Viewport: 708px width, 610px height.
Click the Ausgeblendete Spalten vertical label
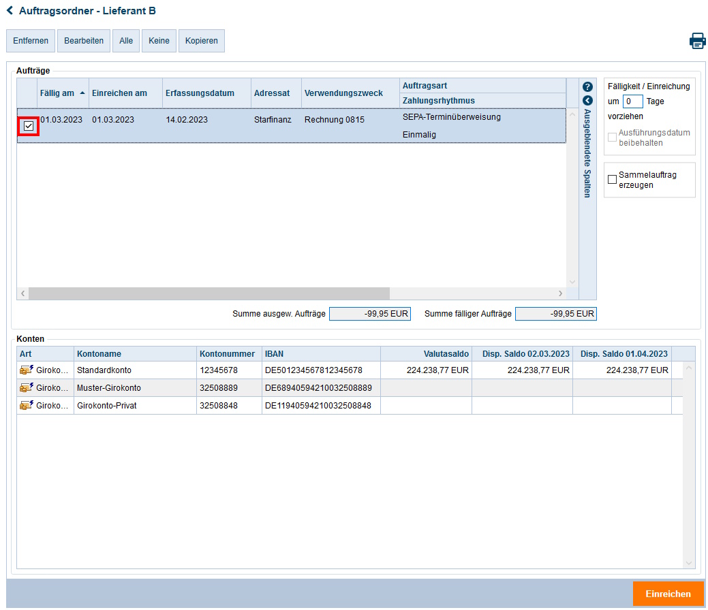pos(587,153)
